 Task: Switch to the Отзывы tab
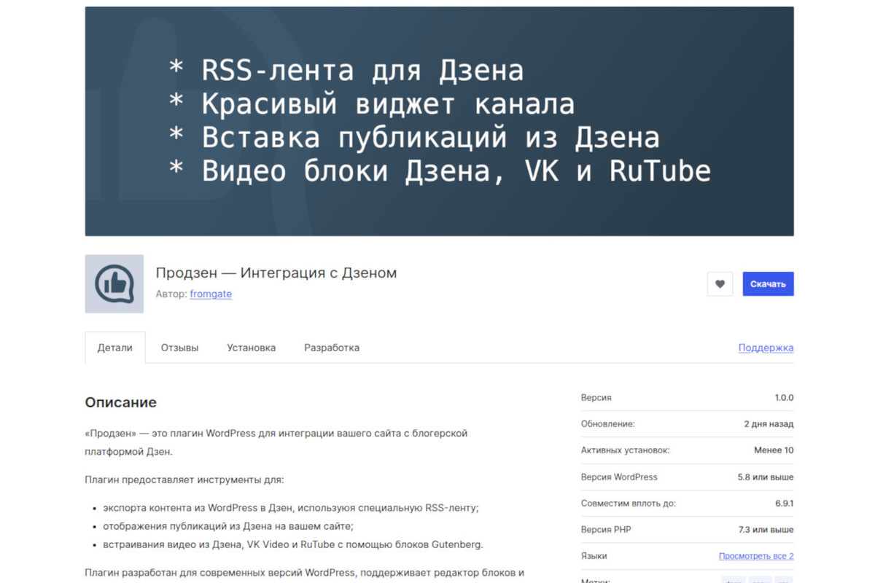click(x=179, y=348)
